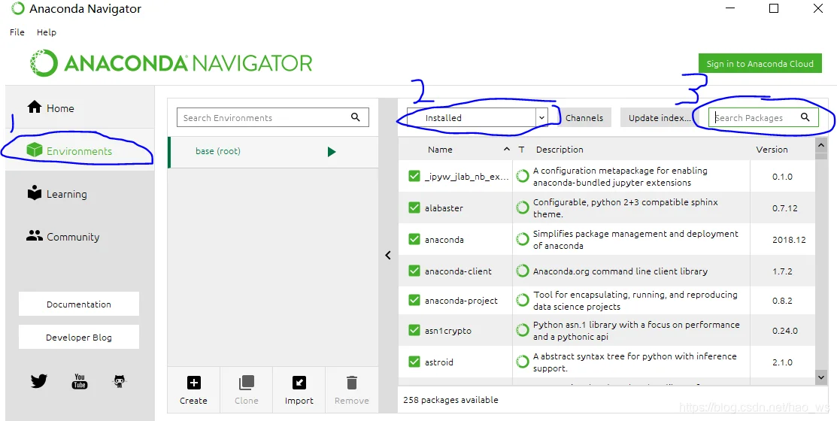The height and width of the screenshot is (421, 837).
Task: Click the Update index button
Action: point(660,118)
